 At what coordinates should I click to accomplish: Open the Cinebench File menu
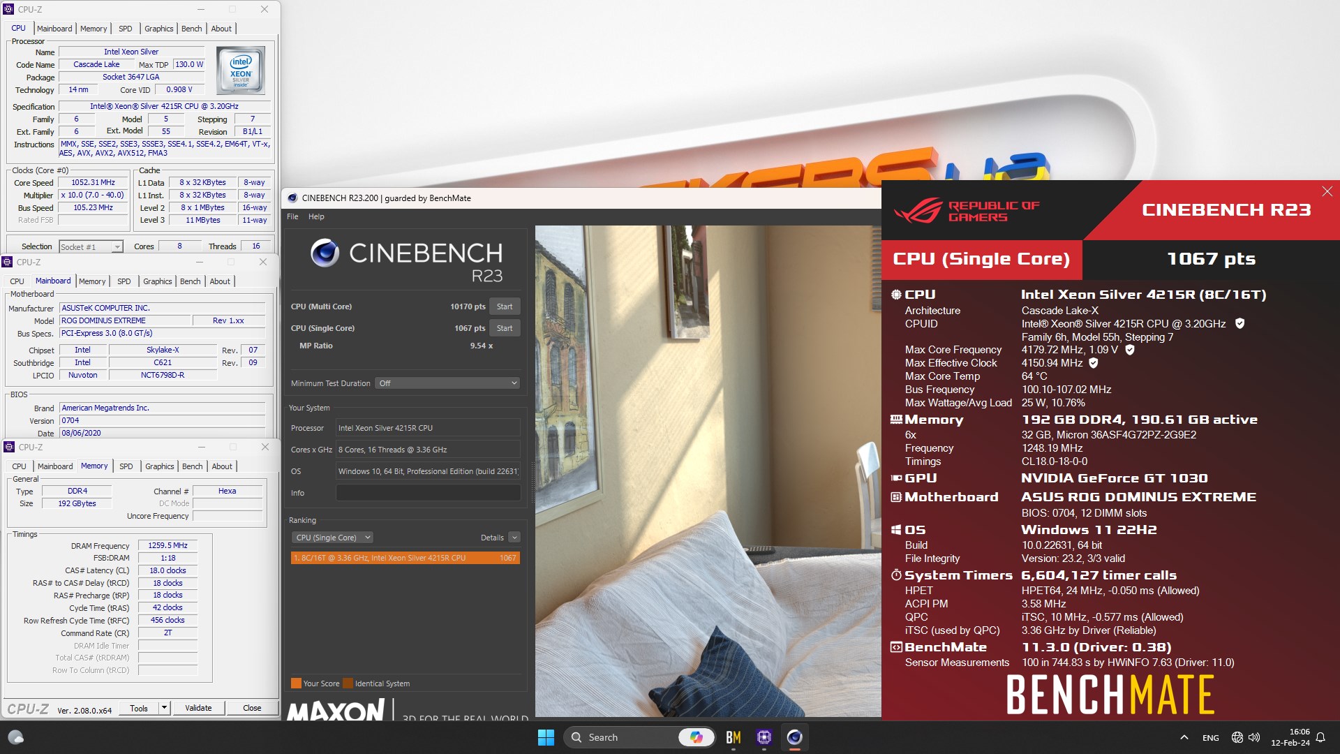pos(292,216)
